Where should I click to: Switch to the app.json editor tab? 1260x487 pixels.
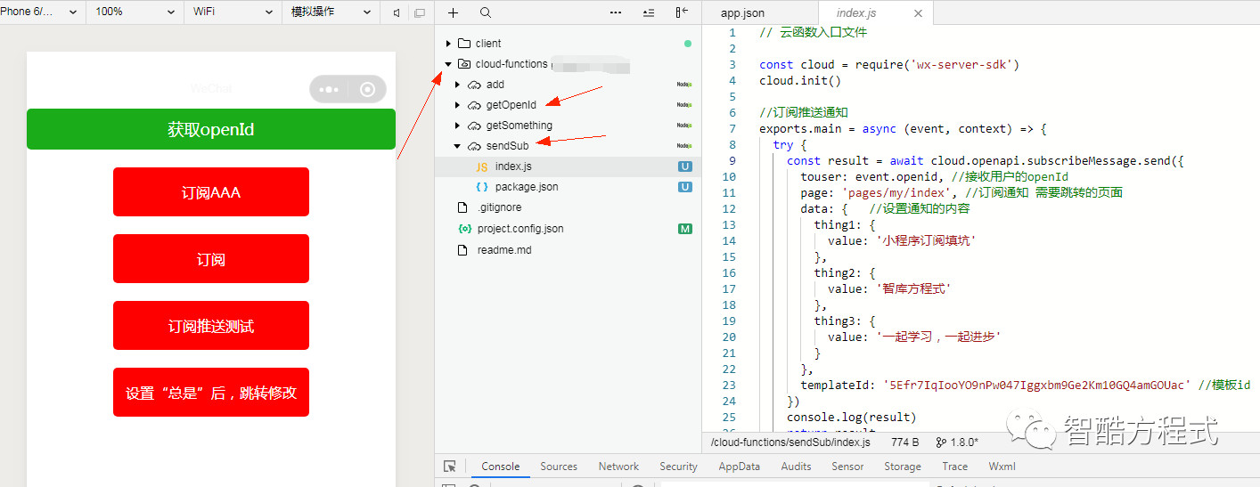point(742,13)
